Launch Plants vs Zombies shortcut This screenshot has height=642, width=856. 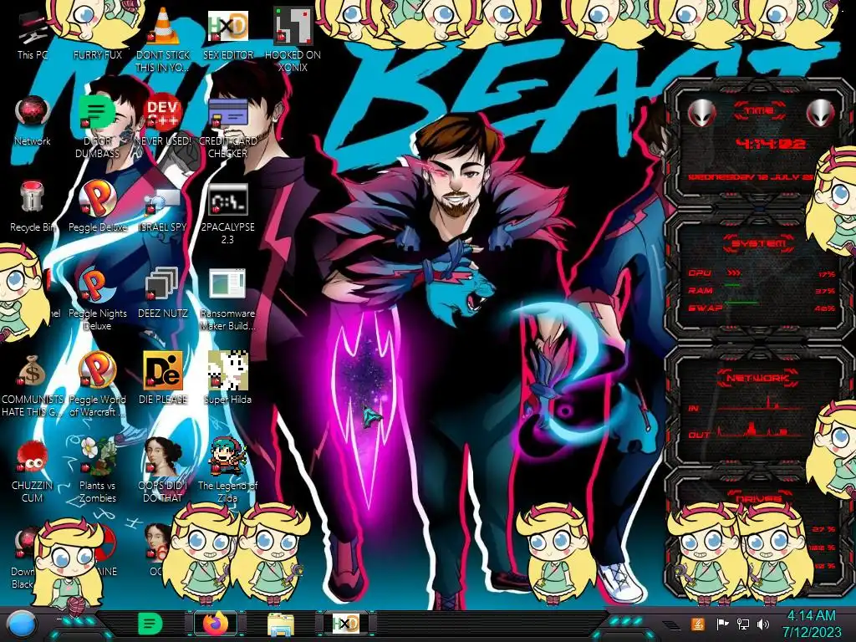pyautogui.click(x=98, y=471)
